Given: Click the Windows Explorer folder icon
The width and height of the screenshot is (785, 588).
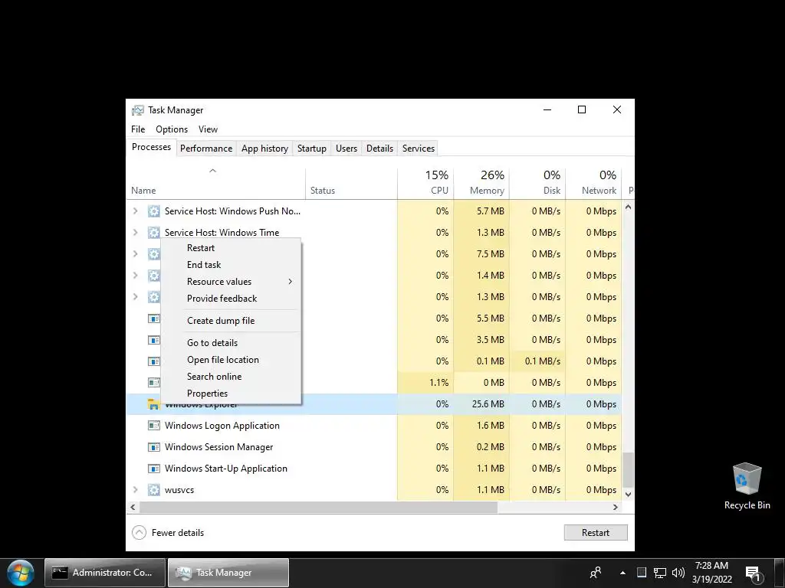Looking at the screenshot, I should pos(153,404).
